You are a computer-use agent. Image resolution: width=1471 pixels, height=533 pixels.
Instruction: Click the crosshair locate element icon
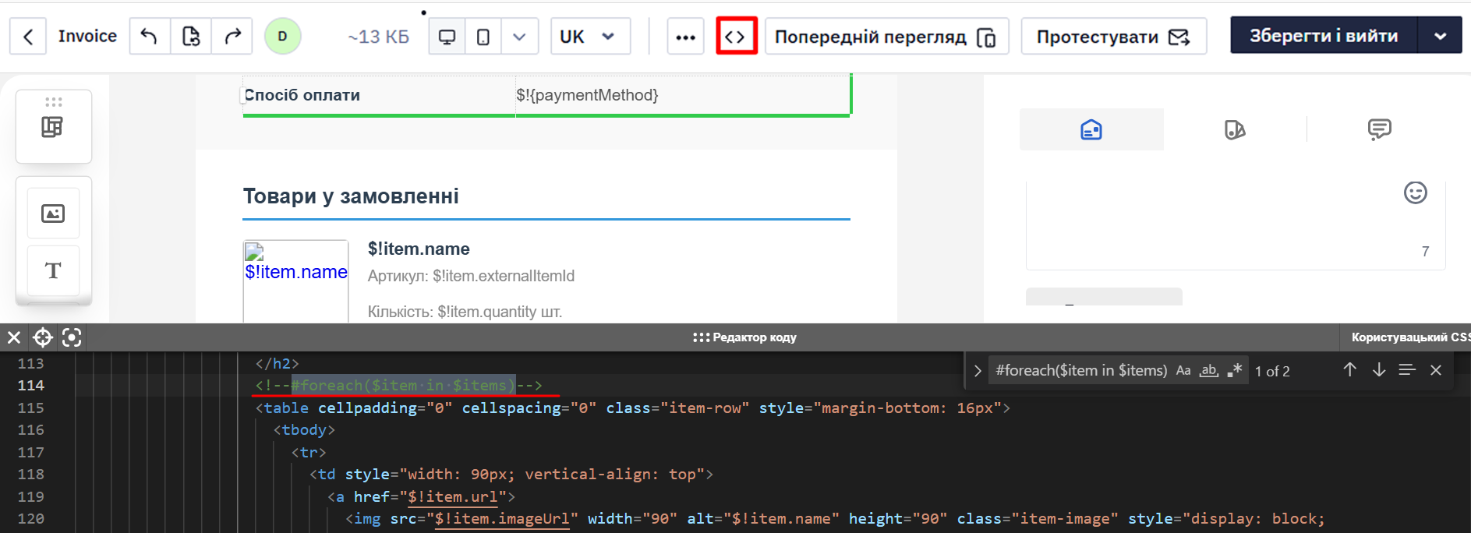pyautogui.click(x=43, y=337)
